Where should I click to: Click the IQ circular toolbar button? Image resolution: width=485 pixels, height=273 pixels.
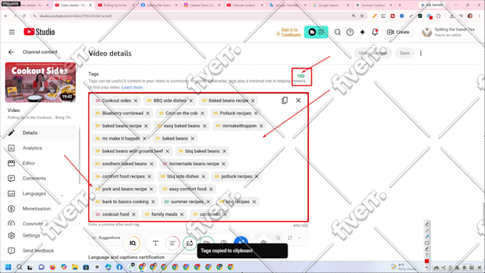click(x=133, y=243)
